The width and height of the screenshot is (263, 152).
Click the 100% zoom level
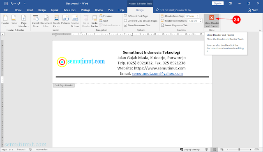tap(256, 150)
